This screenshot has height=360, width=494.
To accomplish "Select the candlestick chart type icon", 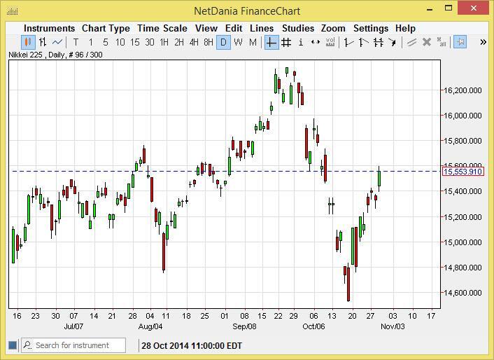I will pos(28,42).
